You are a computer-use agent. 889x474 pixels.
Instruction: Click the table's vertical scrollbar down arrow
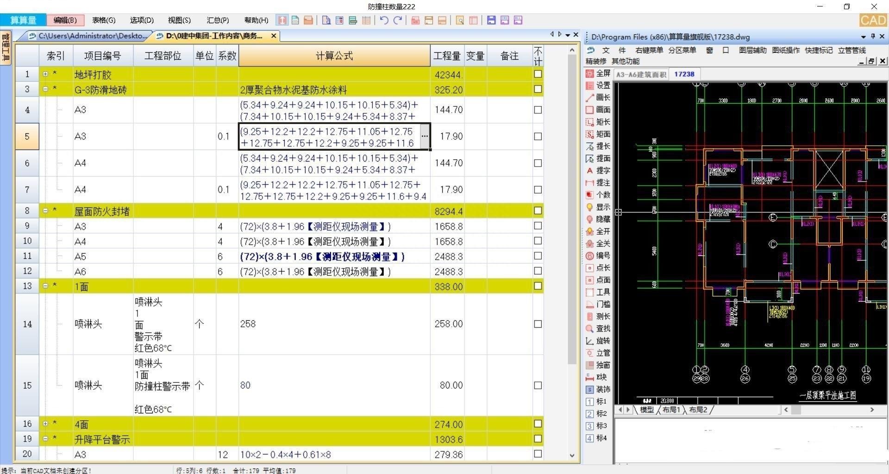pos(572,455)
